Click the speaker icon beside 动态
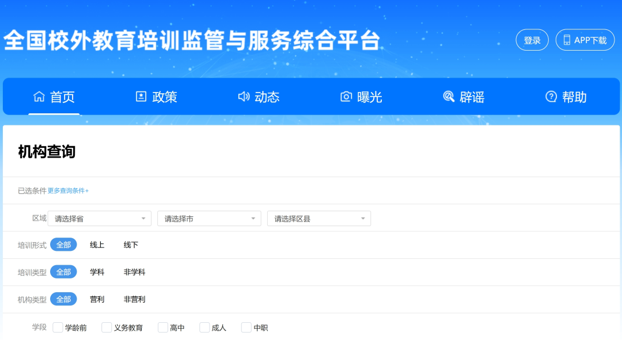 click(x=244, y=97)
